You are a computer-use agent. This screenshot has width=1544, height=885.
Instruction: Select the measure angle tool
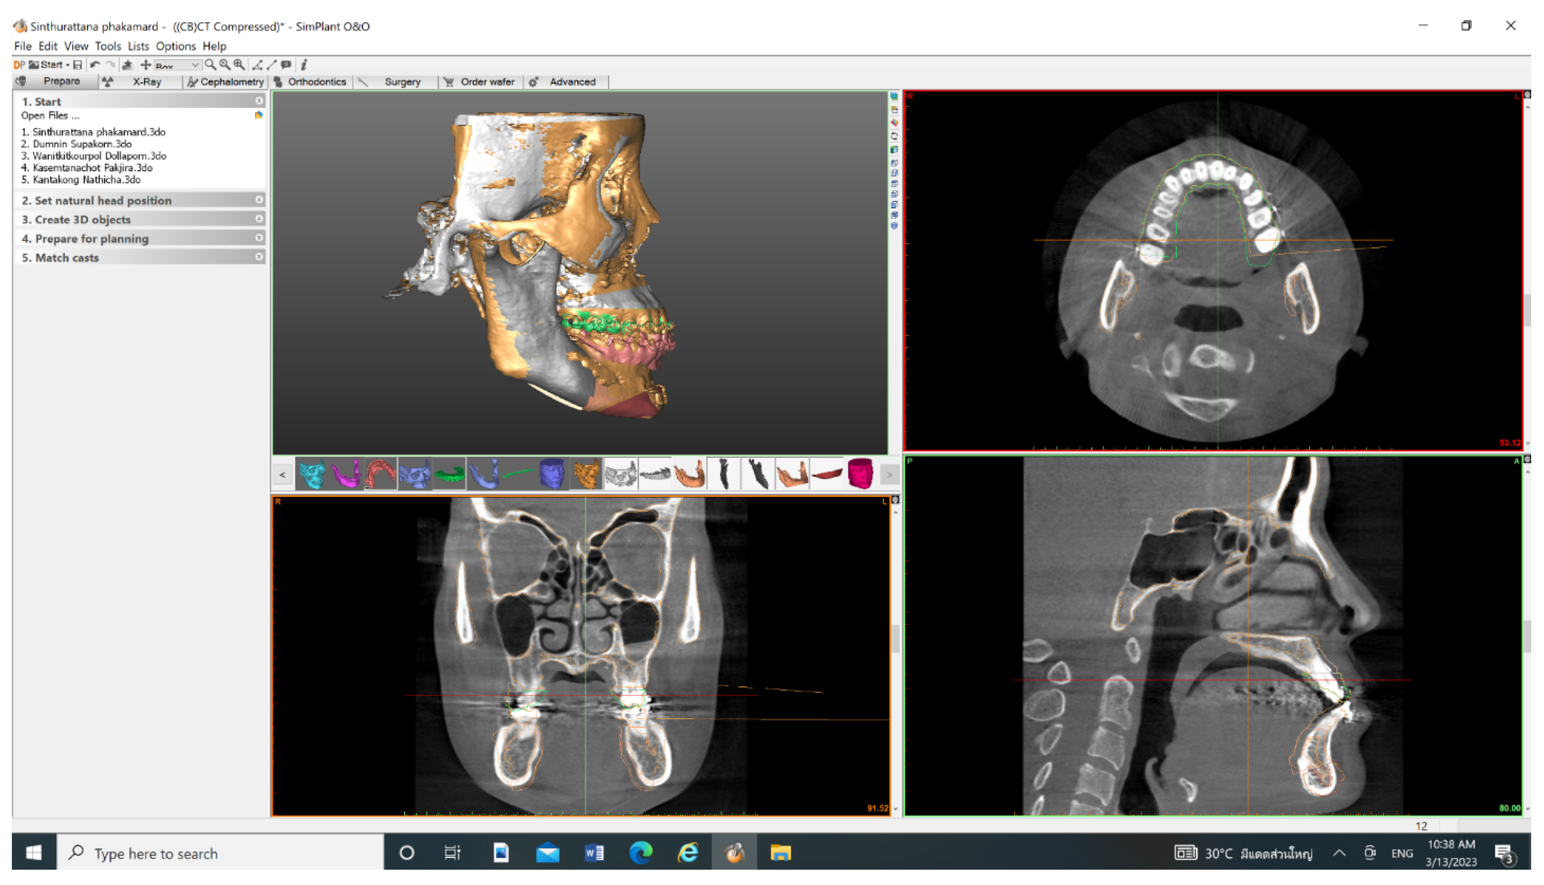click(x=257, y=64)
